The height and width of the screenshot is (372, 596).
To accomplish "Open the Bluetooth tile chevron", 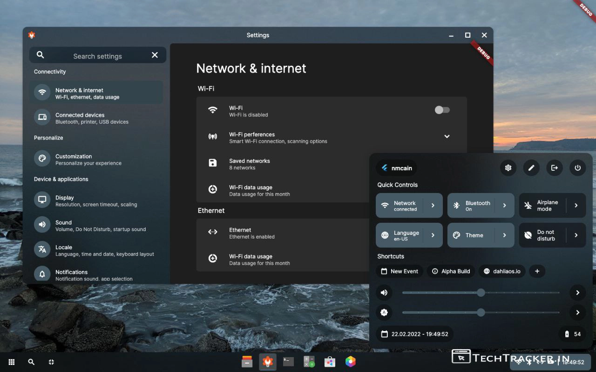I will coord(504,206).
